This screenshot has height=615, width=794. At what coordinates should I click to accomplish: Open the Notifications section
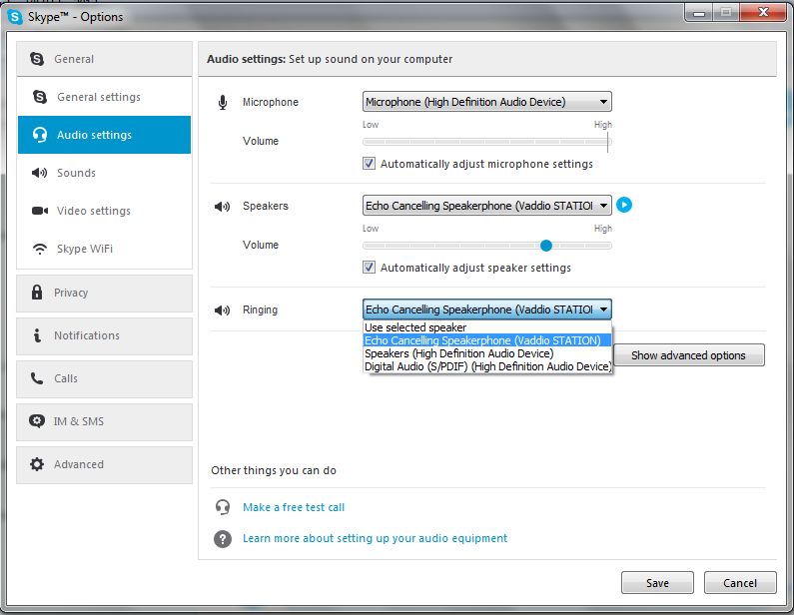pyautogui.click(x=104, y=336)
